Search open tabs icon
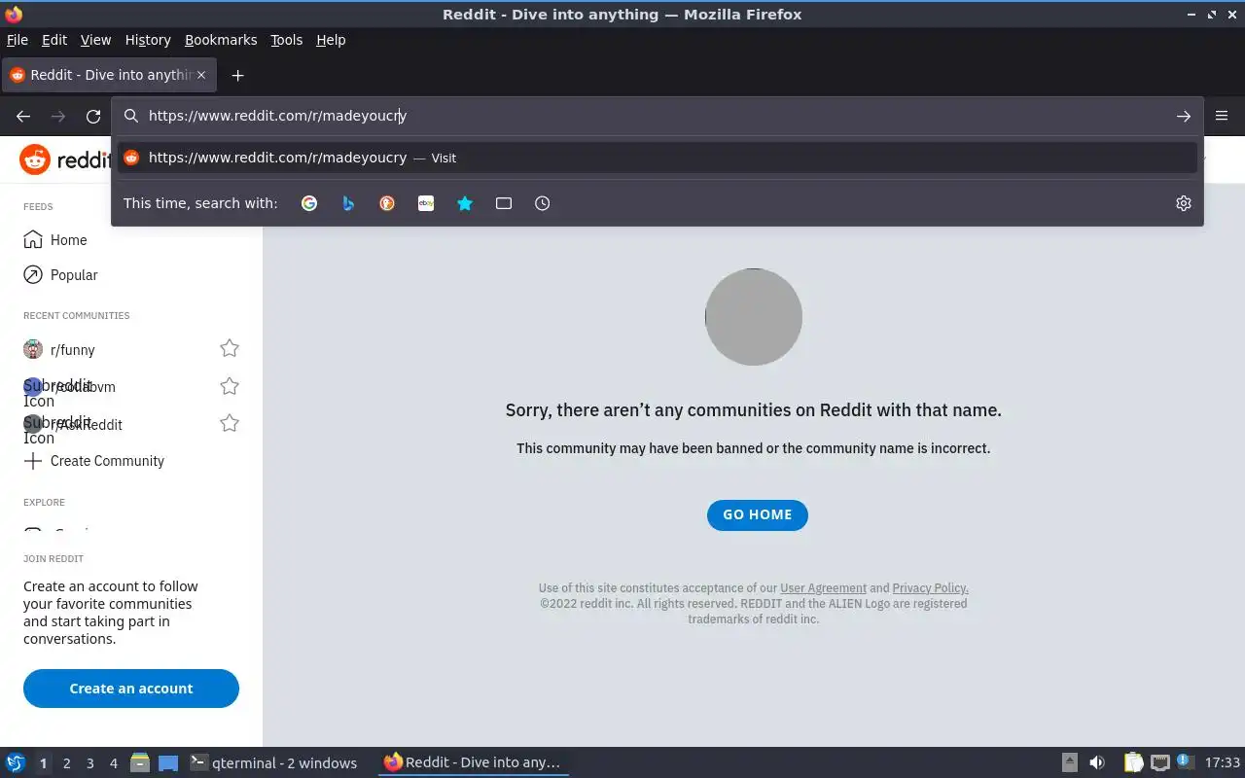Image resolution: width=1245 pixels, height=778 pixels. (504, 203)
